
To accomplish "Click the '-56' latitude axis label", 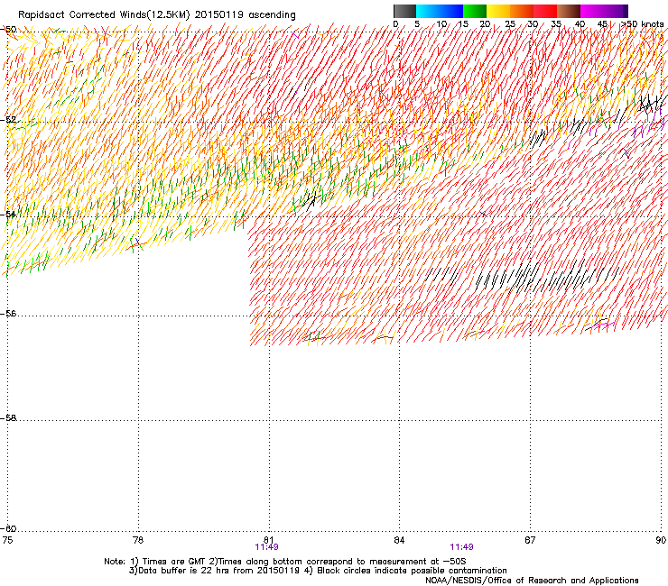I will coord(8,314).
